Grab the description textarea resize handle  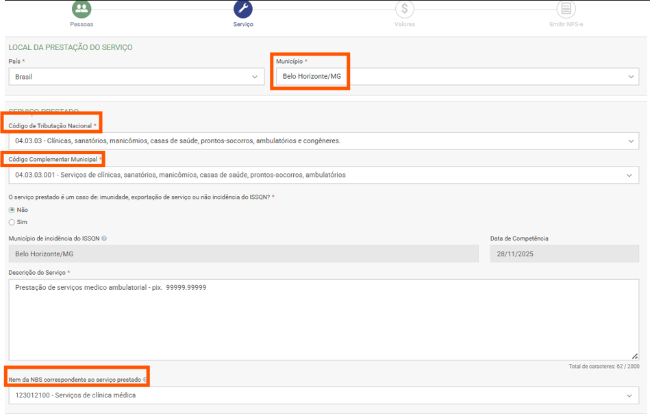[635, 356]
